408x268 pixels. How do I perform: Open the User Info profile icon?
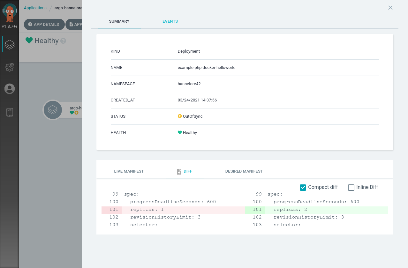pyautogui.click(x=10, y=89)
